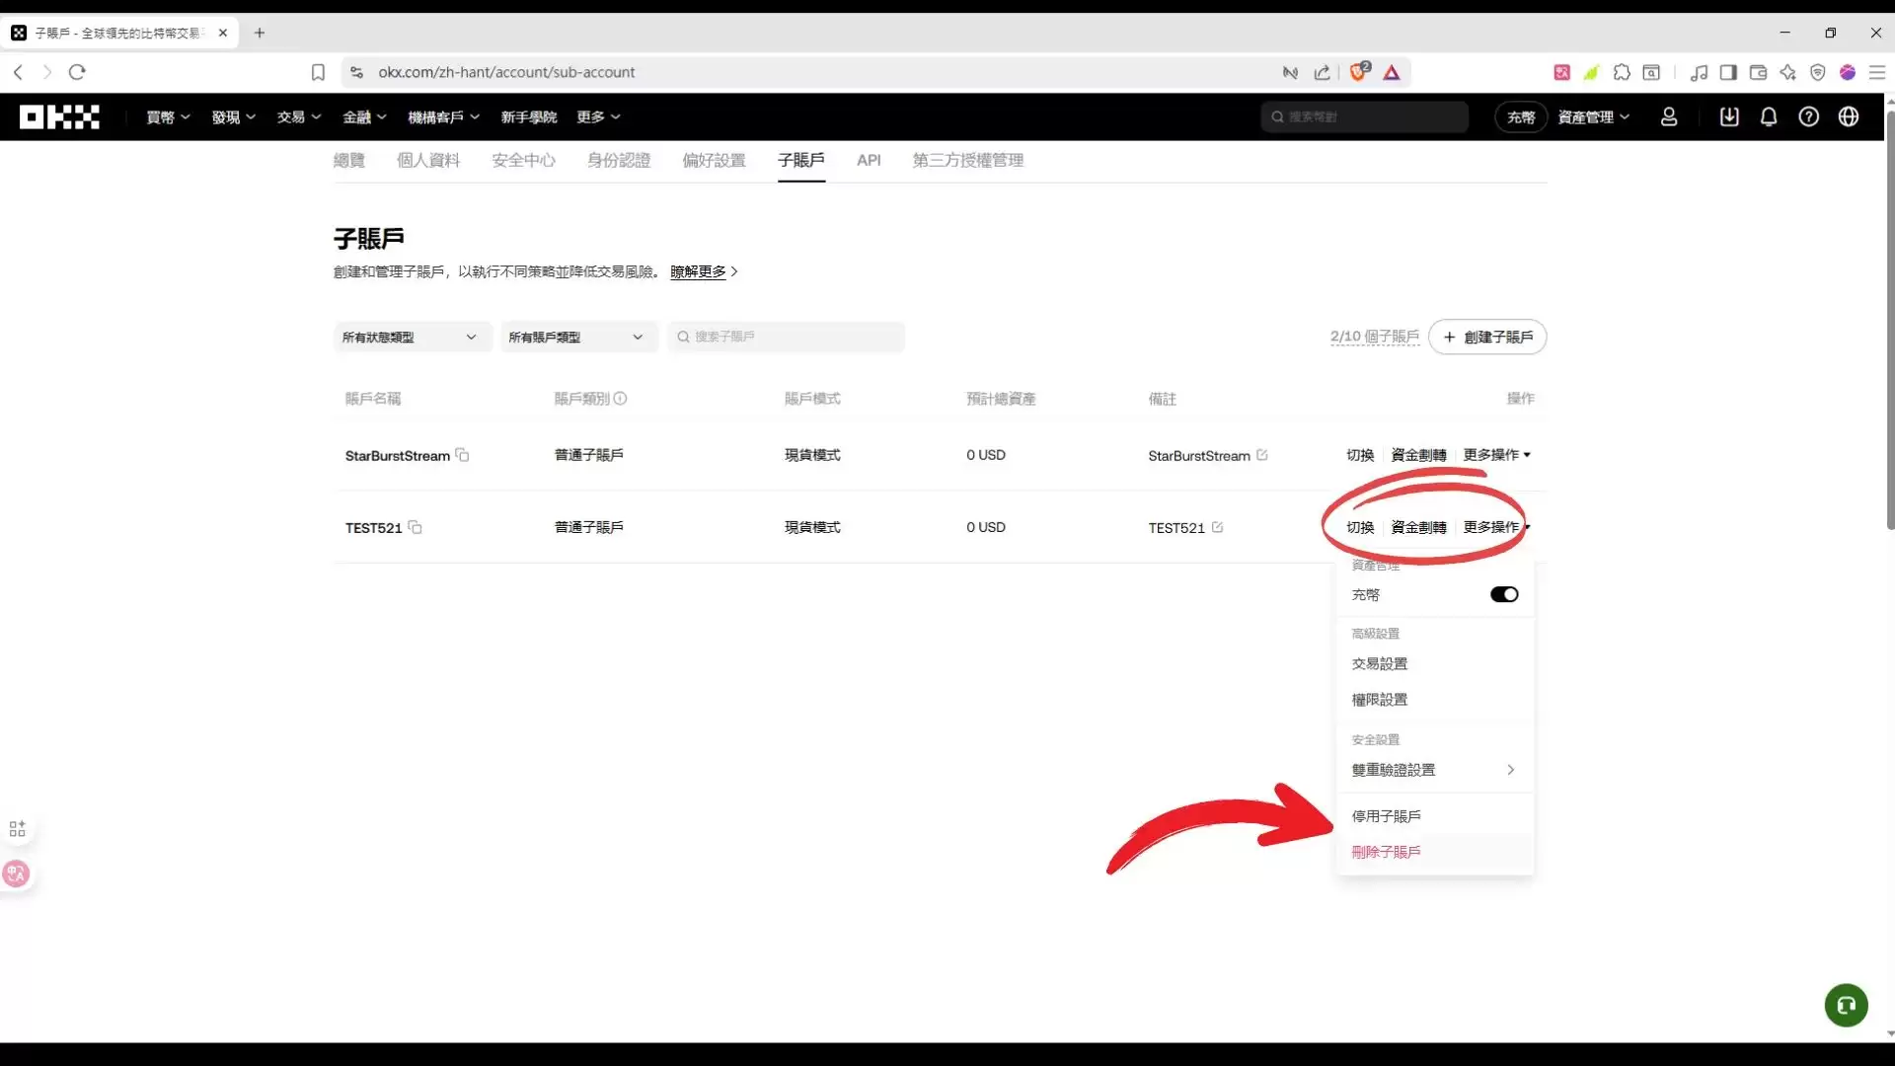Select 停用子賬戶 from the menu
This screenshot has height=1066, width=1895.
coord(1386,815)
